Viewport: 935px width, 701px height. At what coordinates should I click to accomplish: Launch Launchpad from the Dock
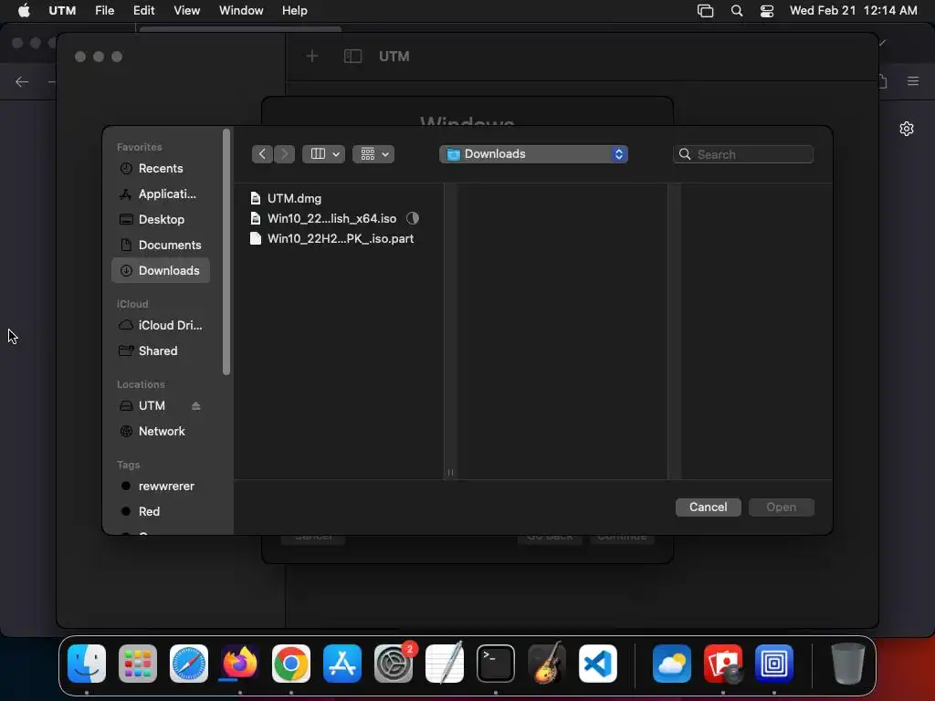point(138,664)
